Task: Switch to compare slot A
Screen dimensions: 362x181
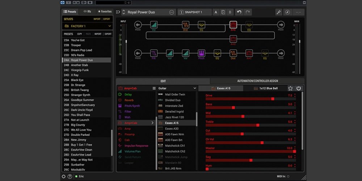Action: tap(216, 12)
